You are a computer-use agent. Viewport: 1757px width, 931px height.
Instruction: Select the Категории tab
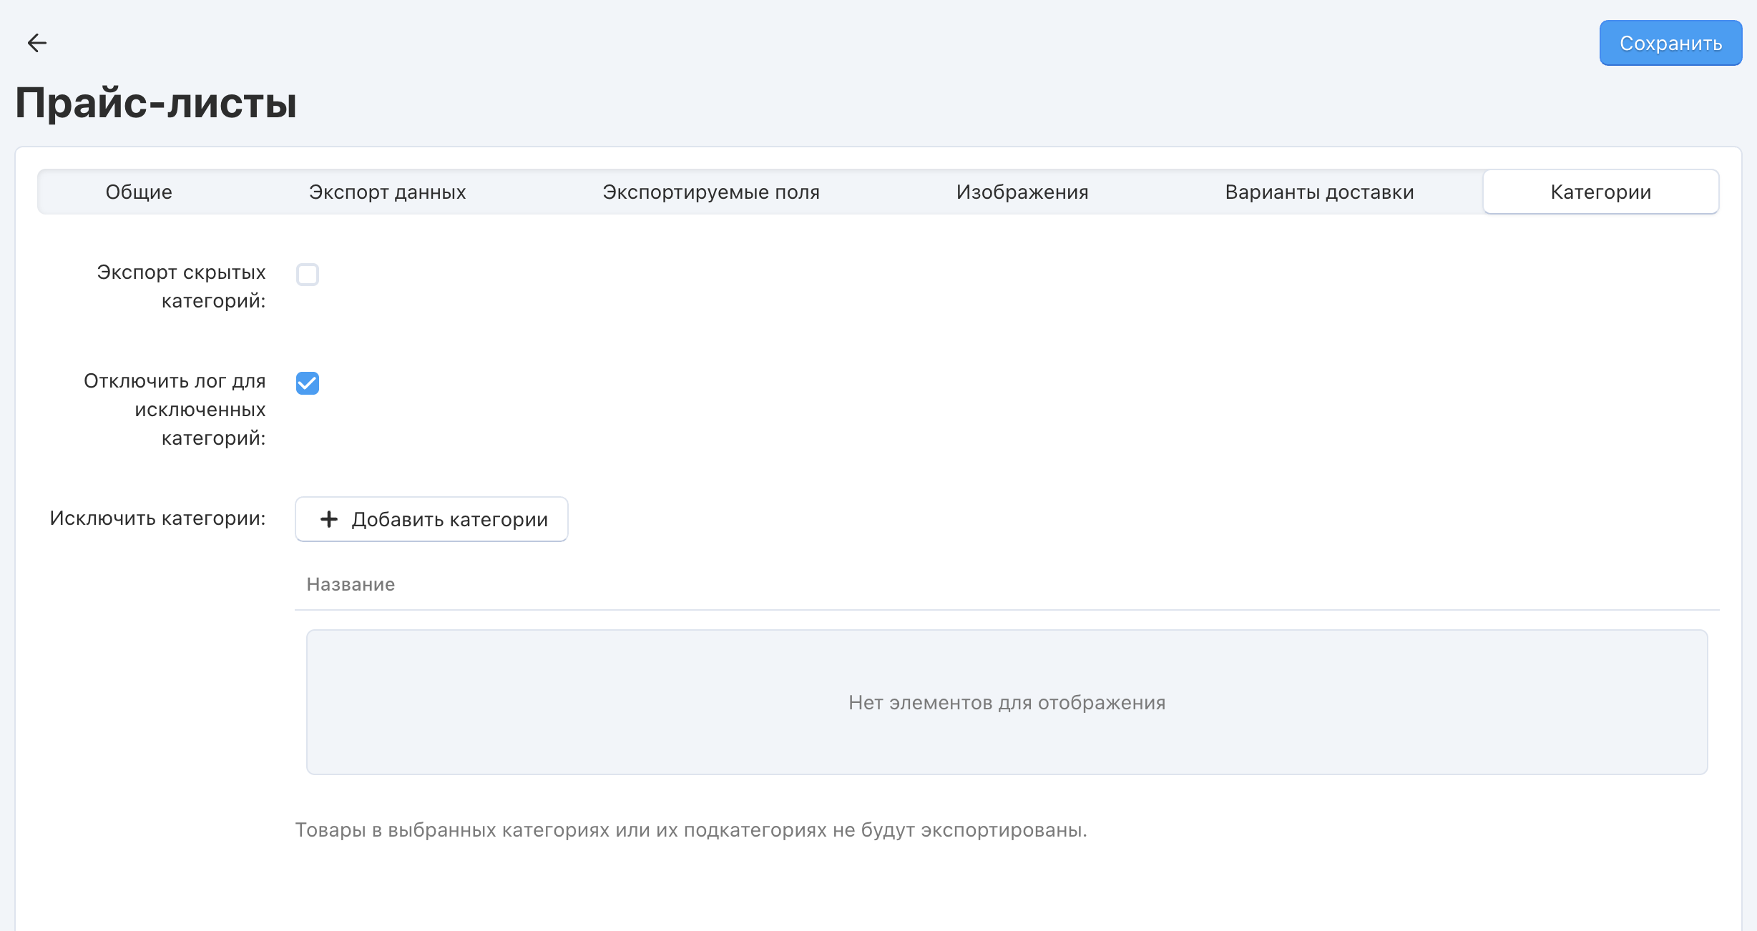(x=1600, y=192)
